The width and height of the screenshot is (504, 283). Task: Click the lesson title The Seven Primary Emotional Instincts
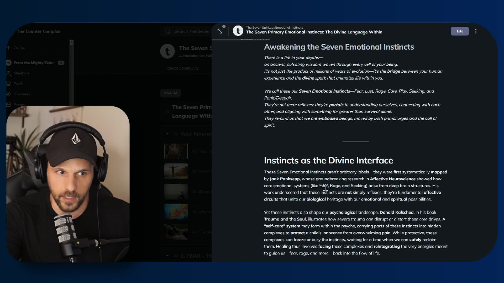314,32
